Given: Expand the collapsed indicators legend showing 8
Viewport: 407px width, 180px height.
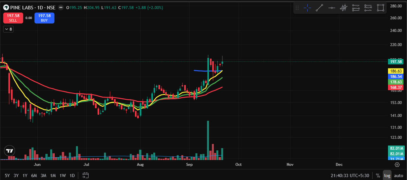Looking at the screenshot, I should [8, 29].
